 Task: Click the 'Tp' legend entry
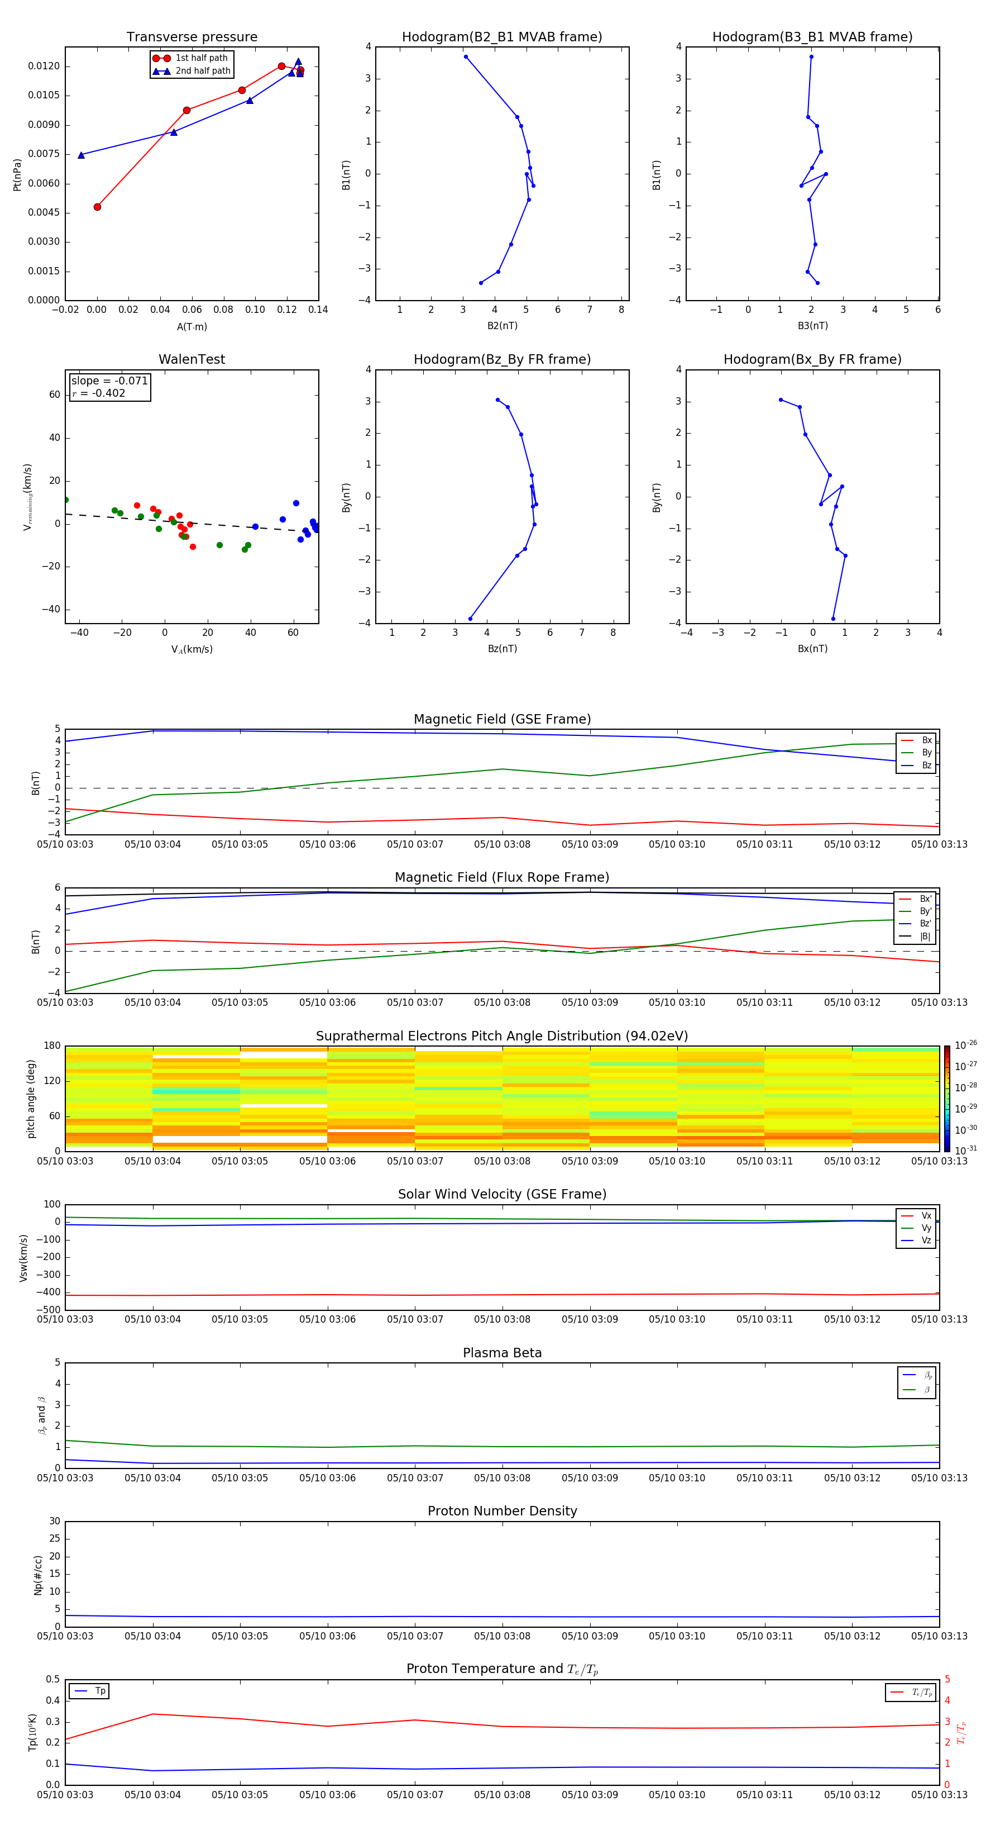[x=100, y=1691]
